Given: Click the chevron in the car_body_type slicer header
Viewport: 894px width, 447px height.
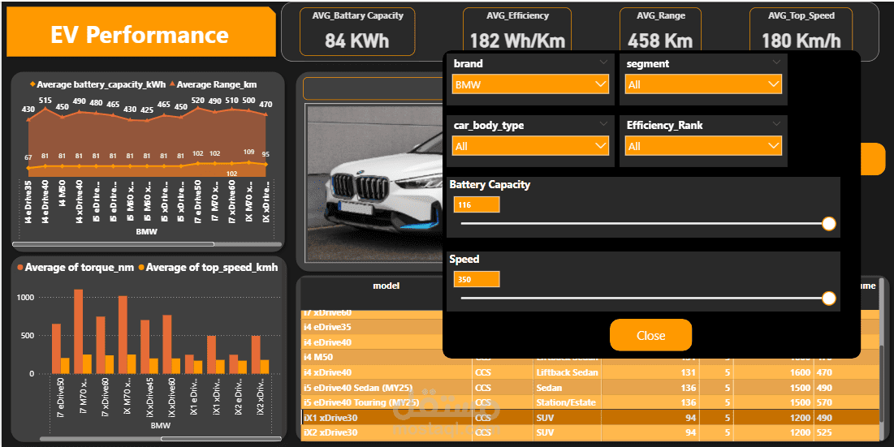Looking at the screenshot, I should point(603,123).
